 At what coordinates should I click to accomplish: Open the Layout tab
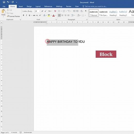pyautogui.click(x=38, y=6)
